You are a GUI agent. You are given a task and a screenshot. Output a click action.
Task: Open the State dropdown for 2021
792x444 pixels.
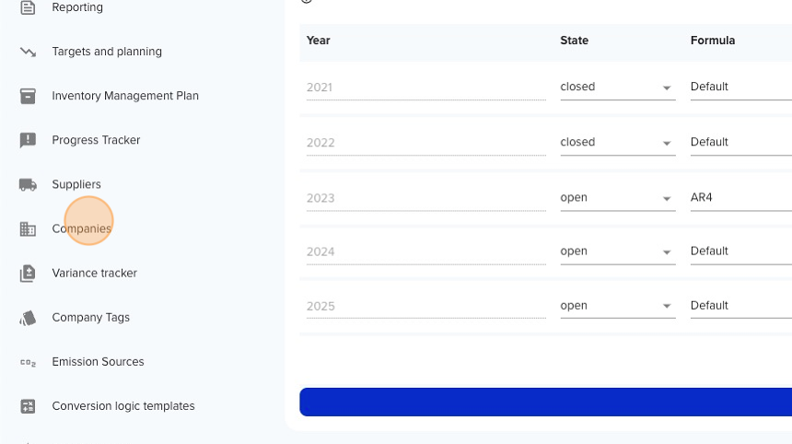click(618, 88)
